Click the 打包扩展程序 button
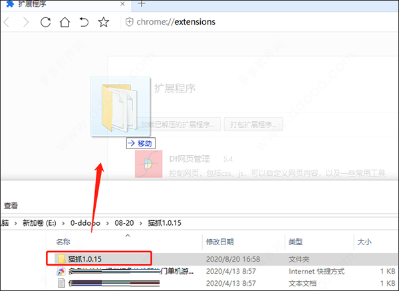The image size is (399, 291). (x=255, y=125)
